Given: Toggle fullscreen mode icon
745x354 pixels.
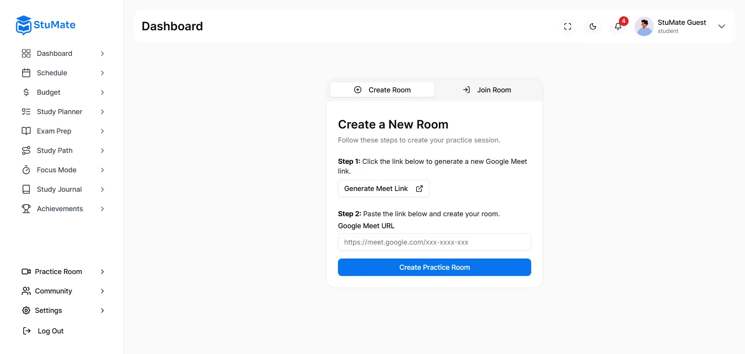Looking at the screenshot, I should (568, 26).
